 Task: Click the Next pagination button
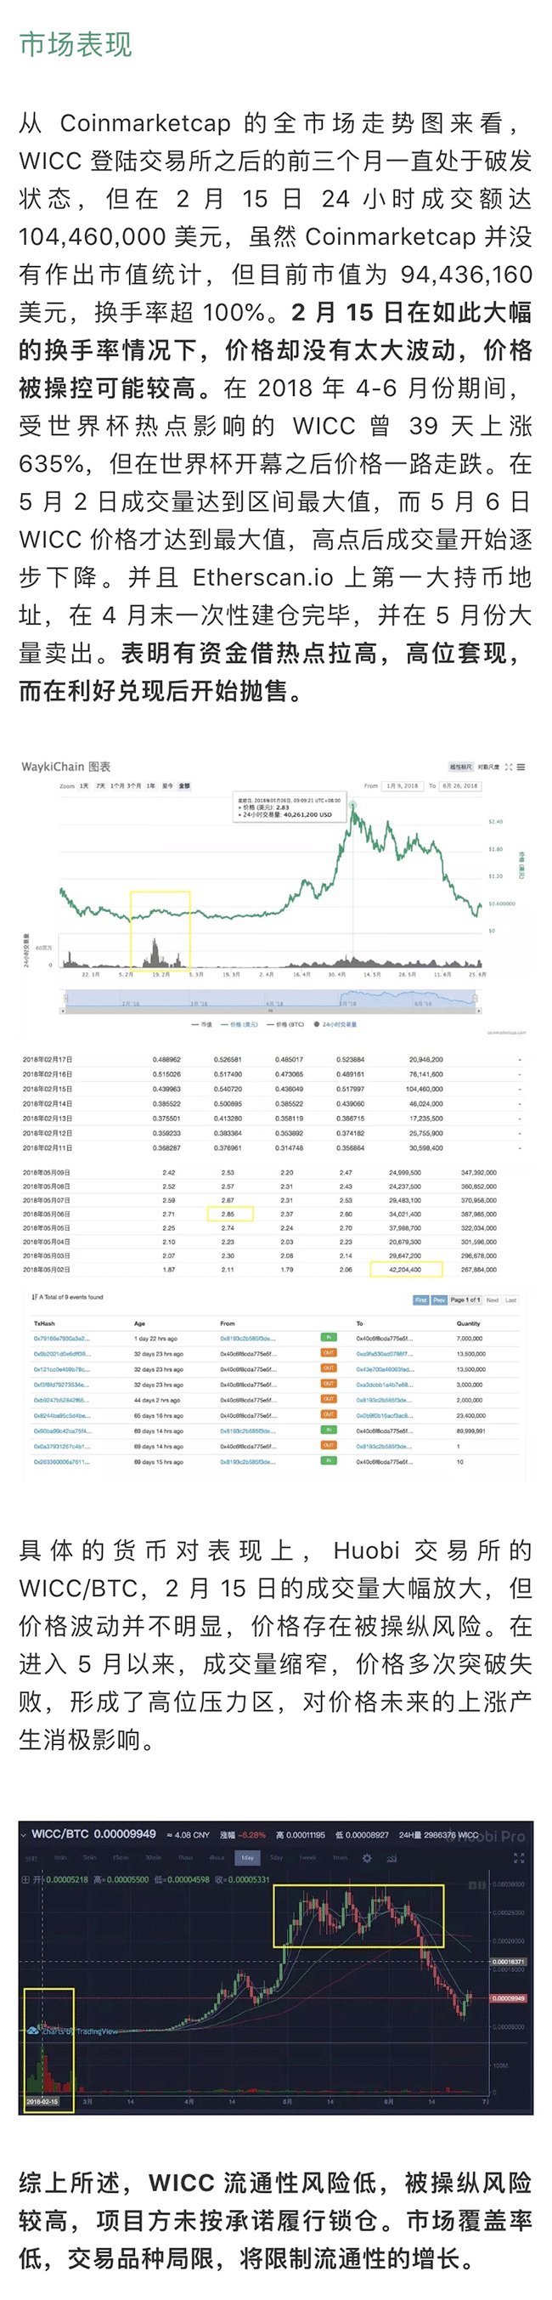493,1300
